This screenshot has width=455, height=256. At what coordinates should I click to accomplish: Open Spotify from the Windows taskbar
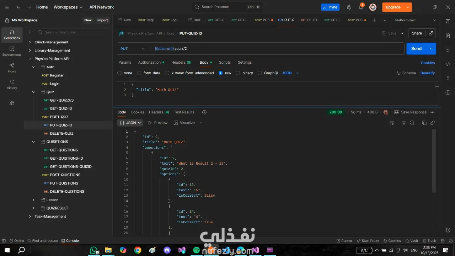196,250
